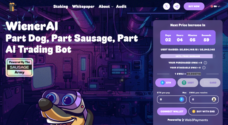This screenshot has height=125, width=228.
Task: Focus the ETH you pay input field
Action: pos(172,99)
